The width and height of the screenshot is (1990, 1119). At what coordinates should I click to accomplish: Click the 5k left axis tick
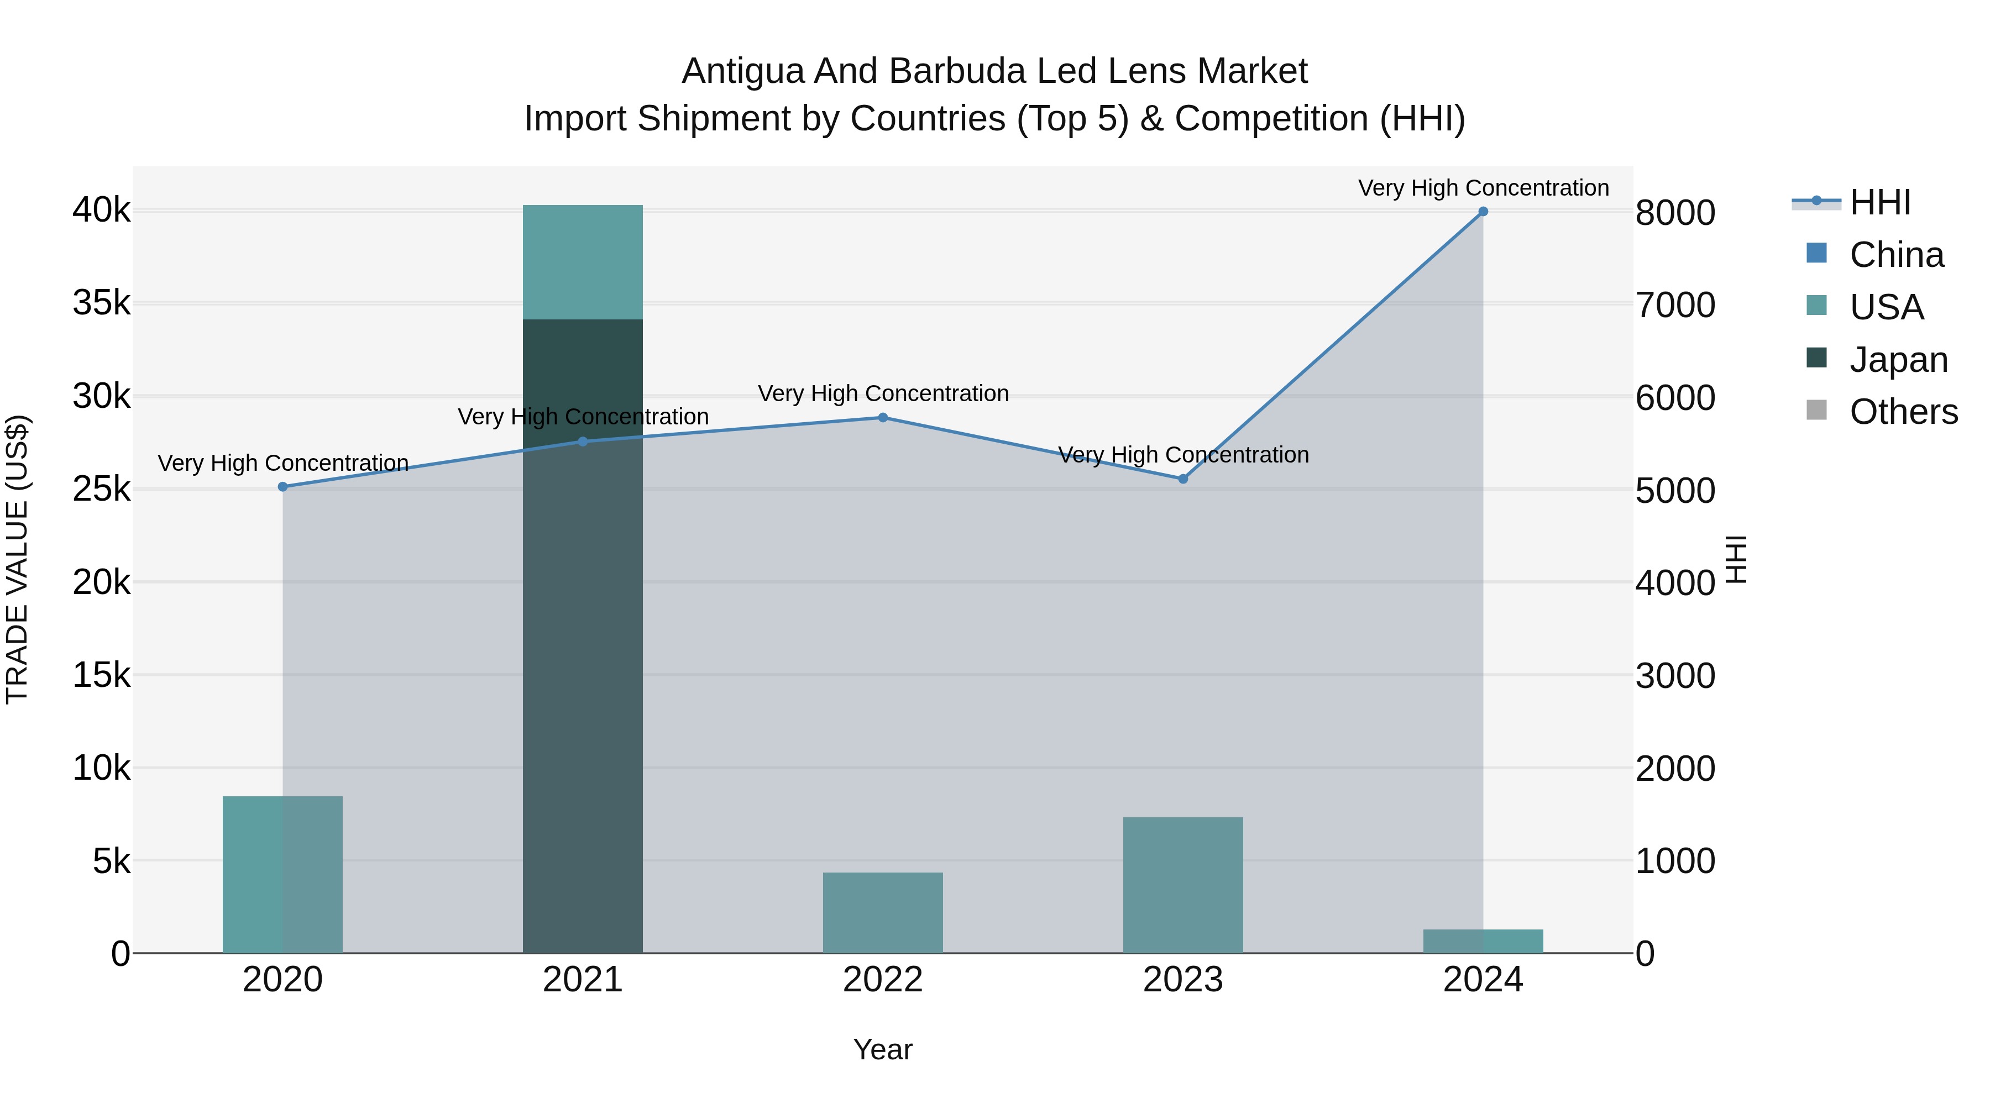pos(112,861)
